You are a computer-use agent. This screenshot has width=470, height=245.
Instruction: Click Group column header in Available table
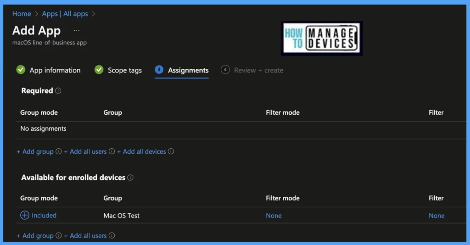pyautogui.click(x=113, y=198)
